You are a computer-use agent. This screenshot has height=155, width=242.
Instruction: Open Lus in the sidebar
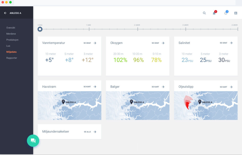tap(8, 46)
